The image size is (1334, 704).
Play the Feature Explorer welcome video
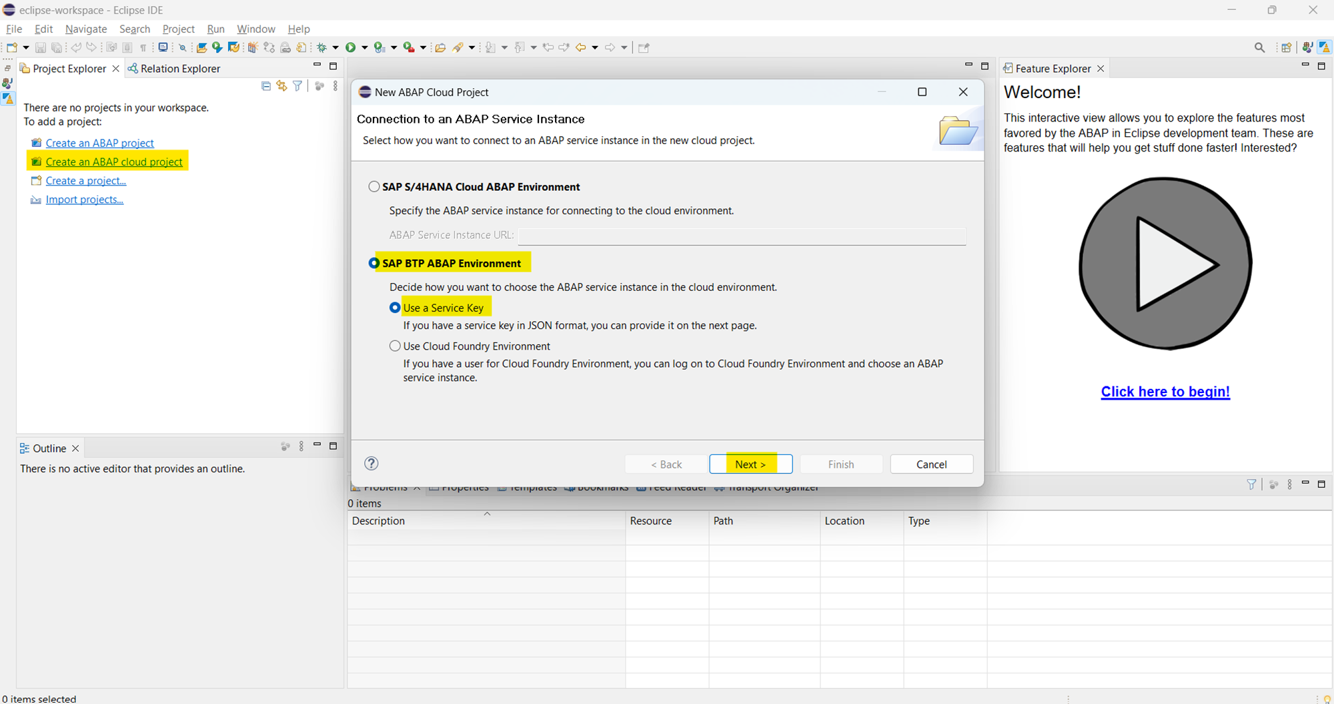pyautogui.click(x=1165, y=264)
